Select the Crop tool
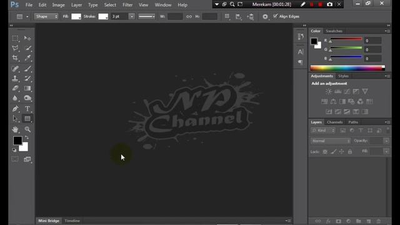 click(15, 58)
